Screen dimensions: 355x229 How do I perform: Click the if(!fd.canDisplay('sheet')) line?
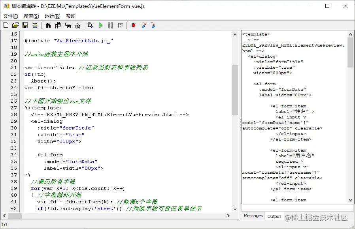79,208
